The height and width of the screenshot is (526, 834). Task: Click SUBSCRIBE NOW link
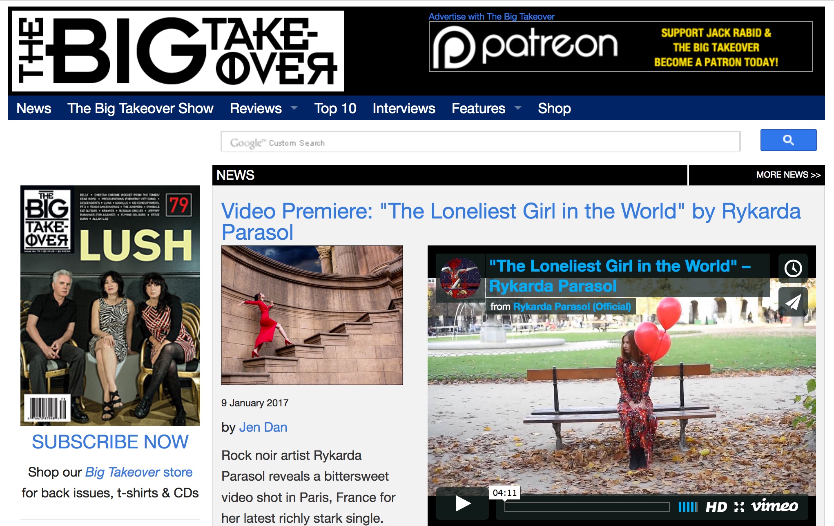point(110,442)
